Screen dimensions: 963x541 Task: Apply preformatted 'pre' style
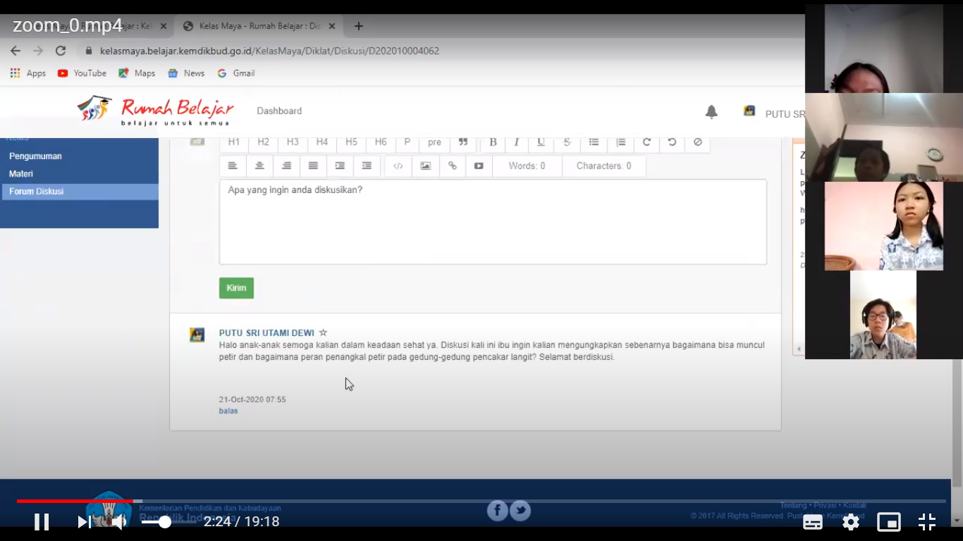pyautogui.click(x=435, y=142)
